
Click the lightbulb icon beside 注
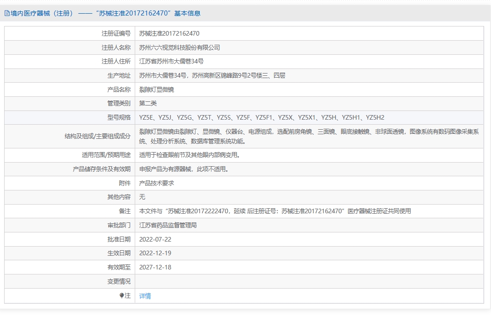click(121, 295)
